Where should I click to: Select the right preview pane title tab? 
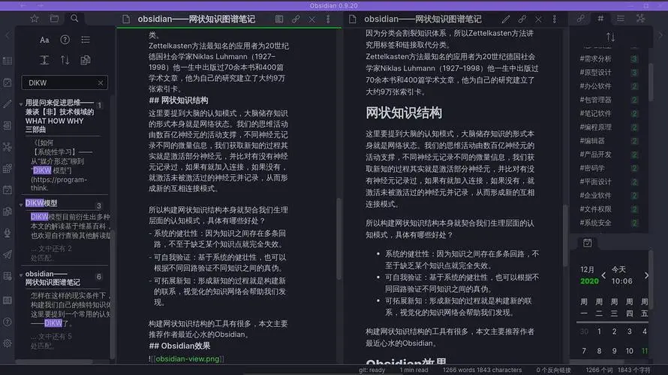(423, 19)
